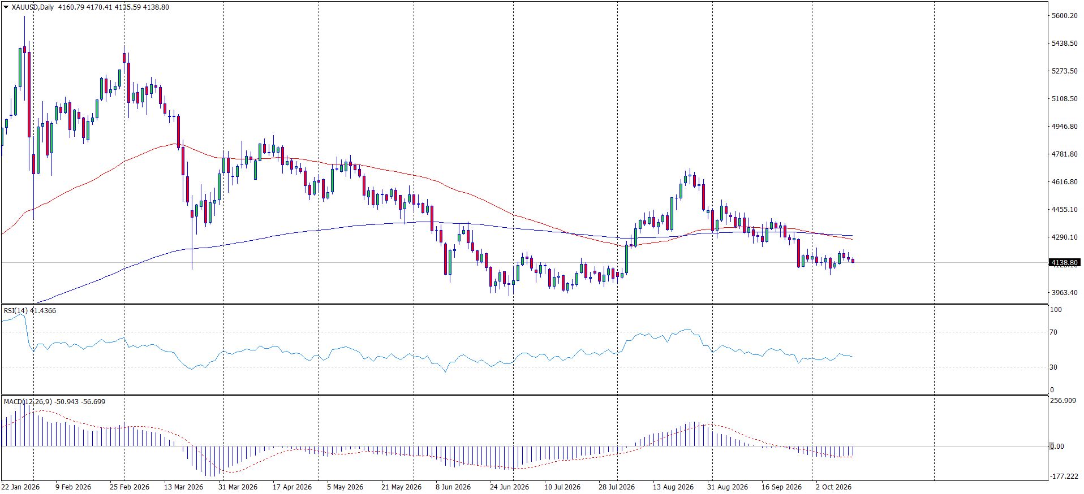
Task: Click the 5438.50 price axis label
Action: tap(1064, 44)
